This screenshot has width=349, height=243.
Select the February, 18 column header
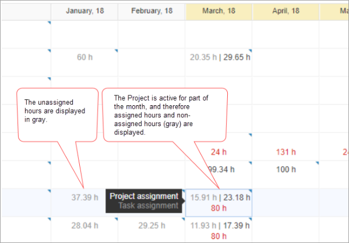pos(151,11)
